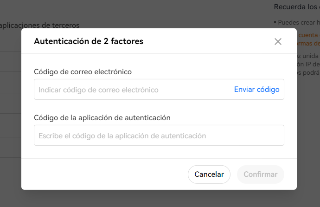Click the 'Autenticación de 2 factores' dialog title
Image resolution: width=320 pixels, height=207 pixels.
coord(89,41)
